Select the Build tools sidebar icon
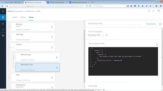 tap(3, 17)
